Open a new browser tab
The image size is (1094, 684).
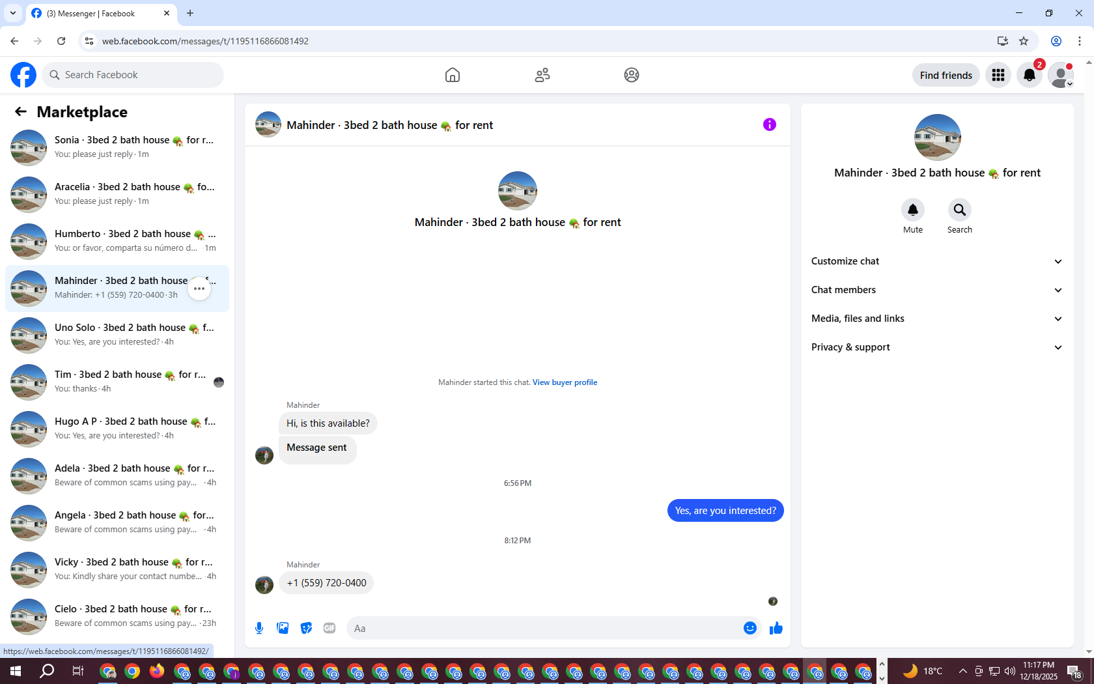(x=190, y=13)
